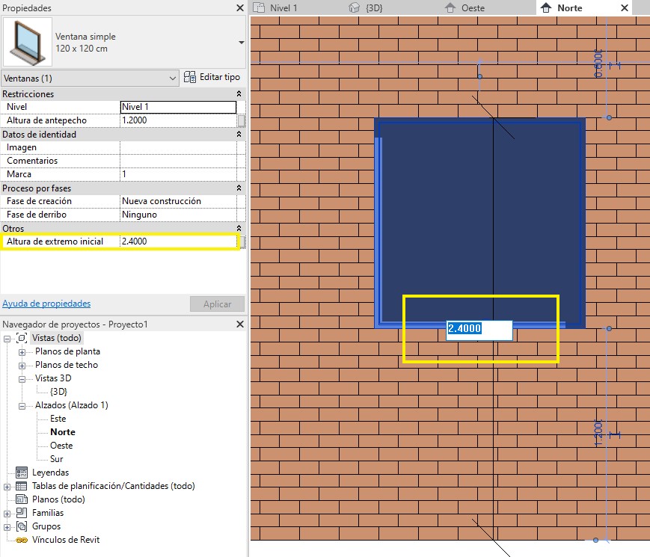The image size is (650, 557).
Task: Open the Ventana simple type selector dropdown
Action: [x=241, y=43]
